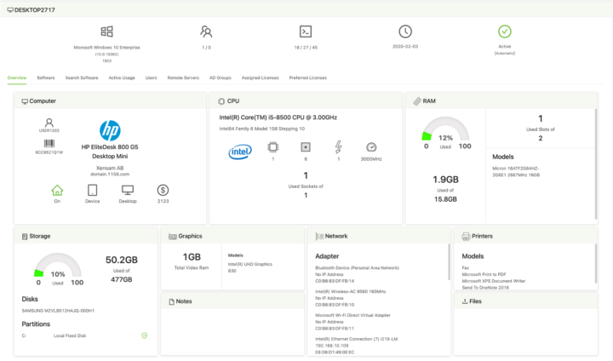The height and width of the screenshot is (361, 613).
Task: Click the Graphics panel header icon
Action: (x=172, y=236)
